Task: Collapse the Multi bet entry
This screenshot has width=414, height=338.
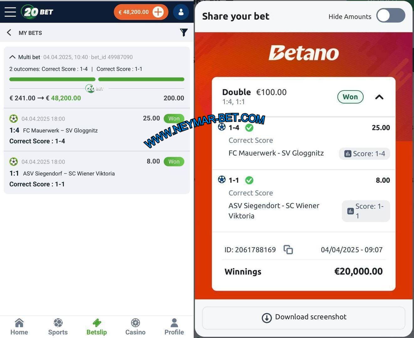Action: (13, 57)
